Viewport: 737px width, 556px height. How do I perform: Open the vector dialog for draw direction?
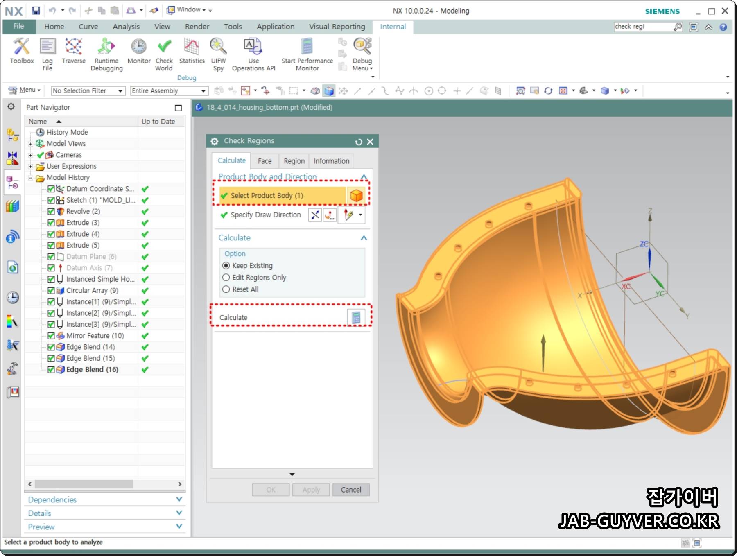(x=330, y=215)
